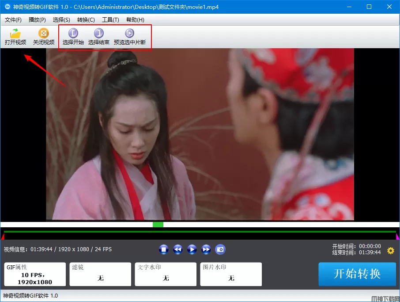The image size is (400, 302).
Task: Open the 播放(P) menu
Action: click(37, 19)
